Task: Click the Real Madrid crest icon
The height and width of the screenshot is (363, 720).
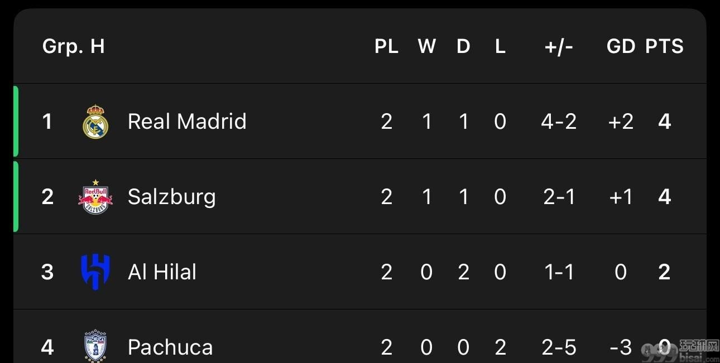Action: tap(95, 122)
